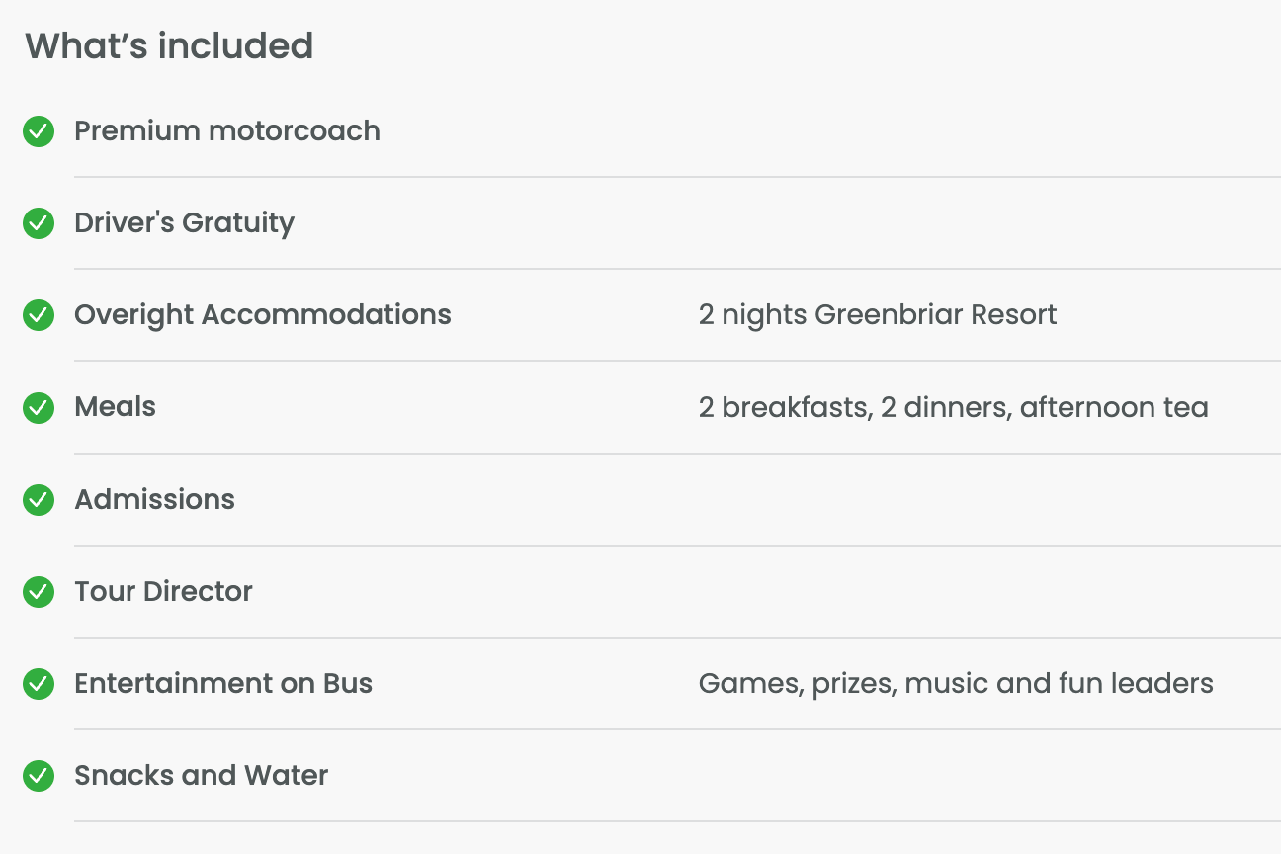Select the Driver's Gratuity label
This screenshot has height=854, width=1281.
185,223
